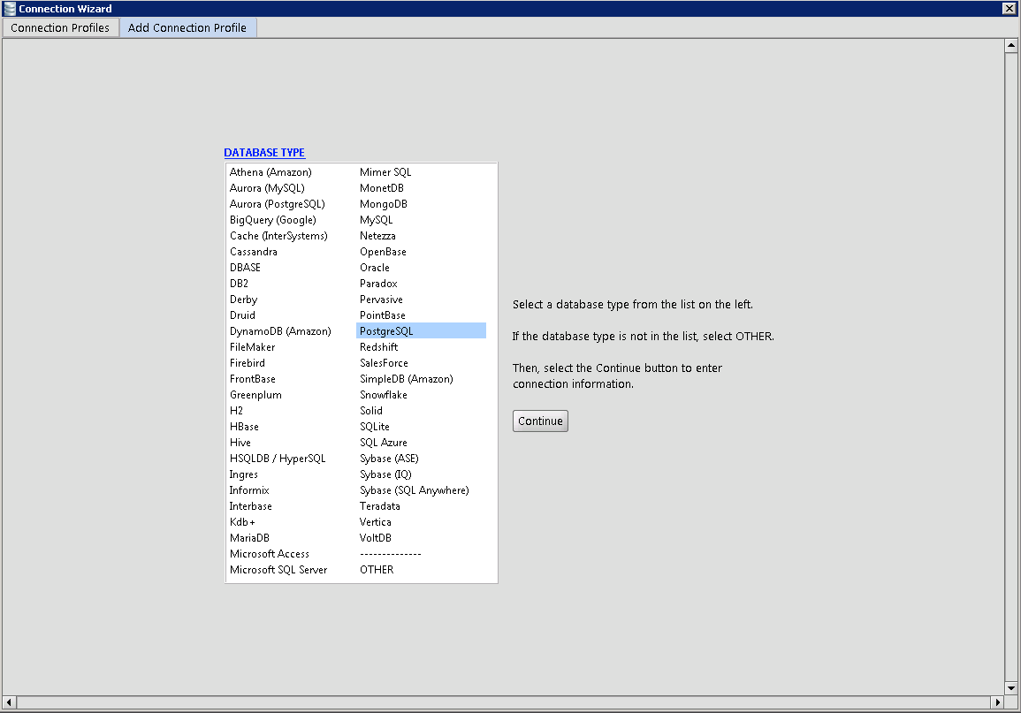Pick DBASE from the database list
Viewport: 1021px width, 713px height.
245,268
